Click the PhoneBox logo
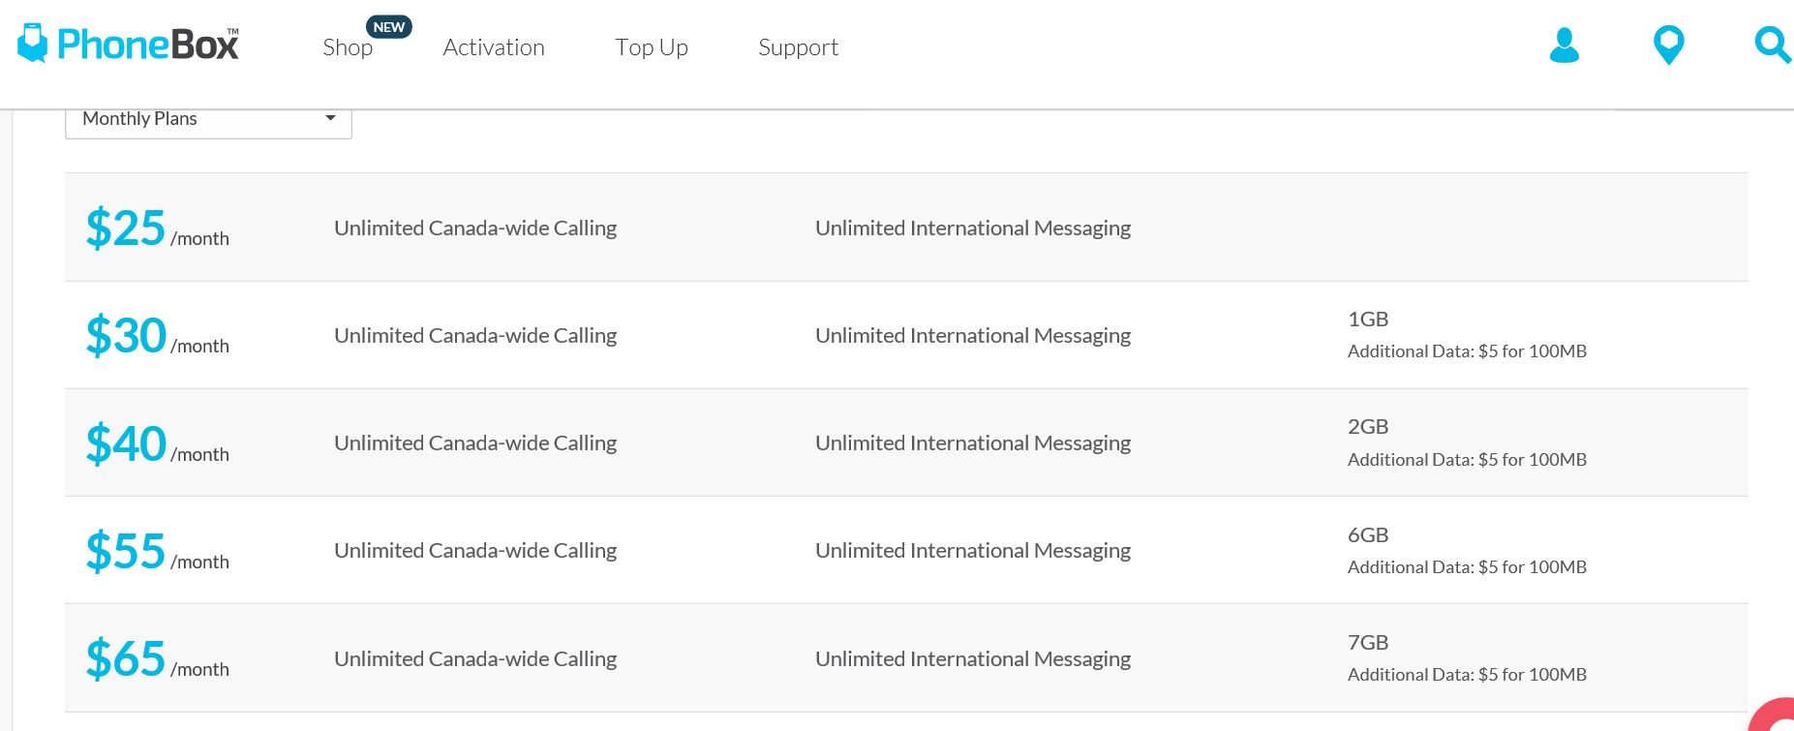This screenshot has width=1794, height=731. (x=129, y=45)
